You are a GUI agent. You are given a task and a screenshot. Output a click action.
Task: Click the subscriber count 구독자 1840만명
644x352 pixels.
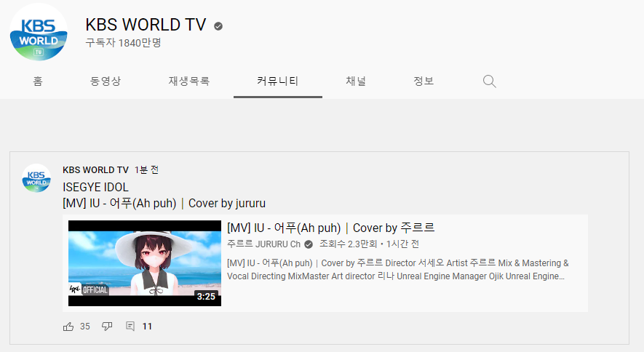click(123, 43)
